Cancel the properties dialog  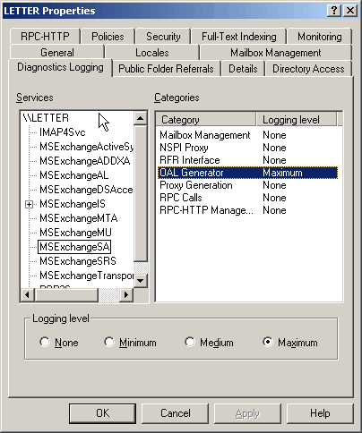(x=175, y=413)
